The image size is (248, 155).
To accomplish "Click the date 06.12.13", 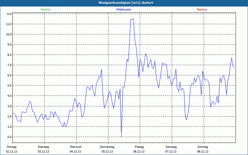I will coord(139,152).
